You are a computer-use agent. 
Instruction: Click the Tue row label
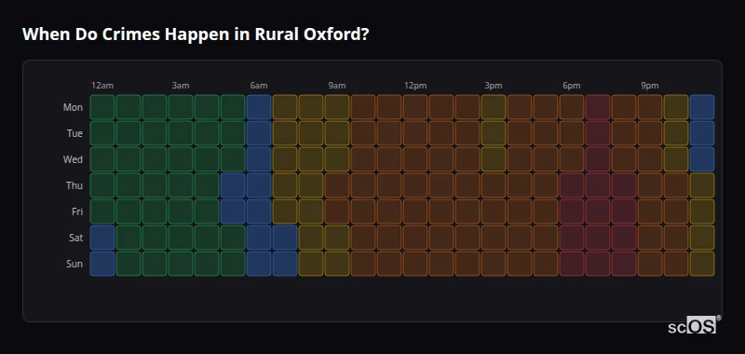coord(74,133)
